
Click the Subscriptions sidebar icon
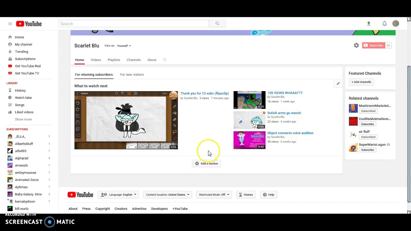pos(10,59)
